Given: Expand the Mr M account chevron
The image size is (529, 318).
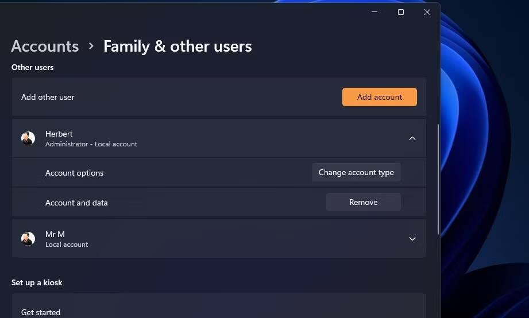Looking at the screenshot, I should click(x=412, y=239).
